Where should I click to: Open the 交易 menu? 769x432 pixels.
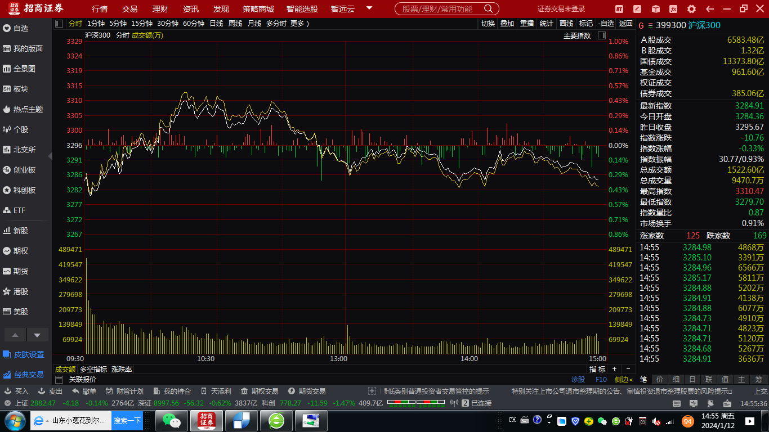(130, 9)
